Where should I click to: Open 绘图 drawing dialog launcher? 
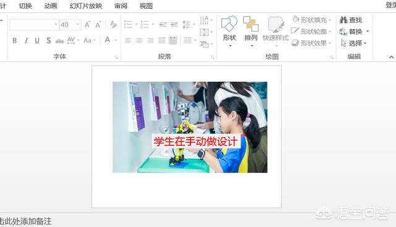tap(332, 58)
